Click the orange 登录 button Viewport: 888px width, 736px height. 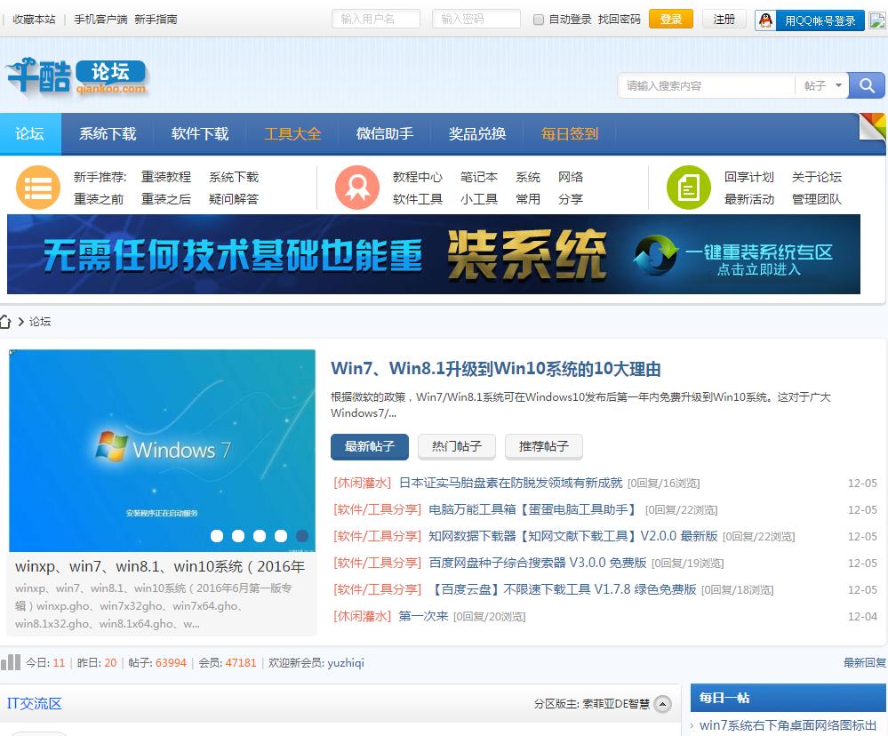click(x=671, y=20)
